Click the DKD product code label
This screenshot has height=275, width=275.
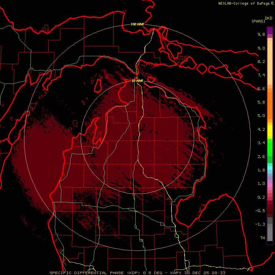tap(269, 18)
